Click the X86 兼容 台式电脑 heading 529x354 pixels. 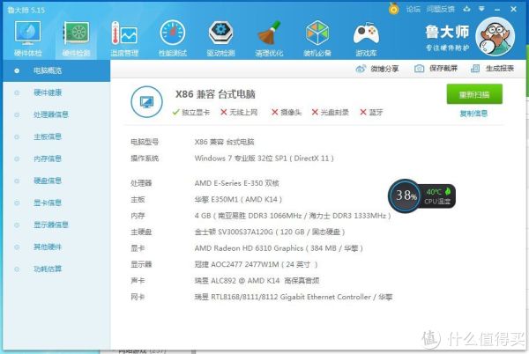coord(215,94)
